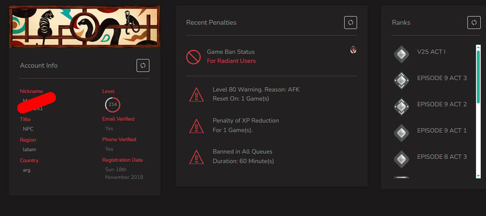This screenshot has width=486, height=216.
Task: Refresh the Ranks panel
Action: pos(474,23)
